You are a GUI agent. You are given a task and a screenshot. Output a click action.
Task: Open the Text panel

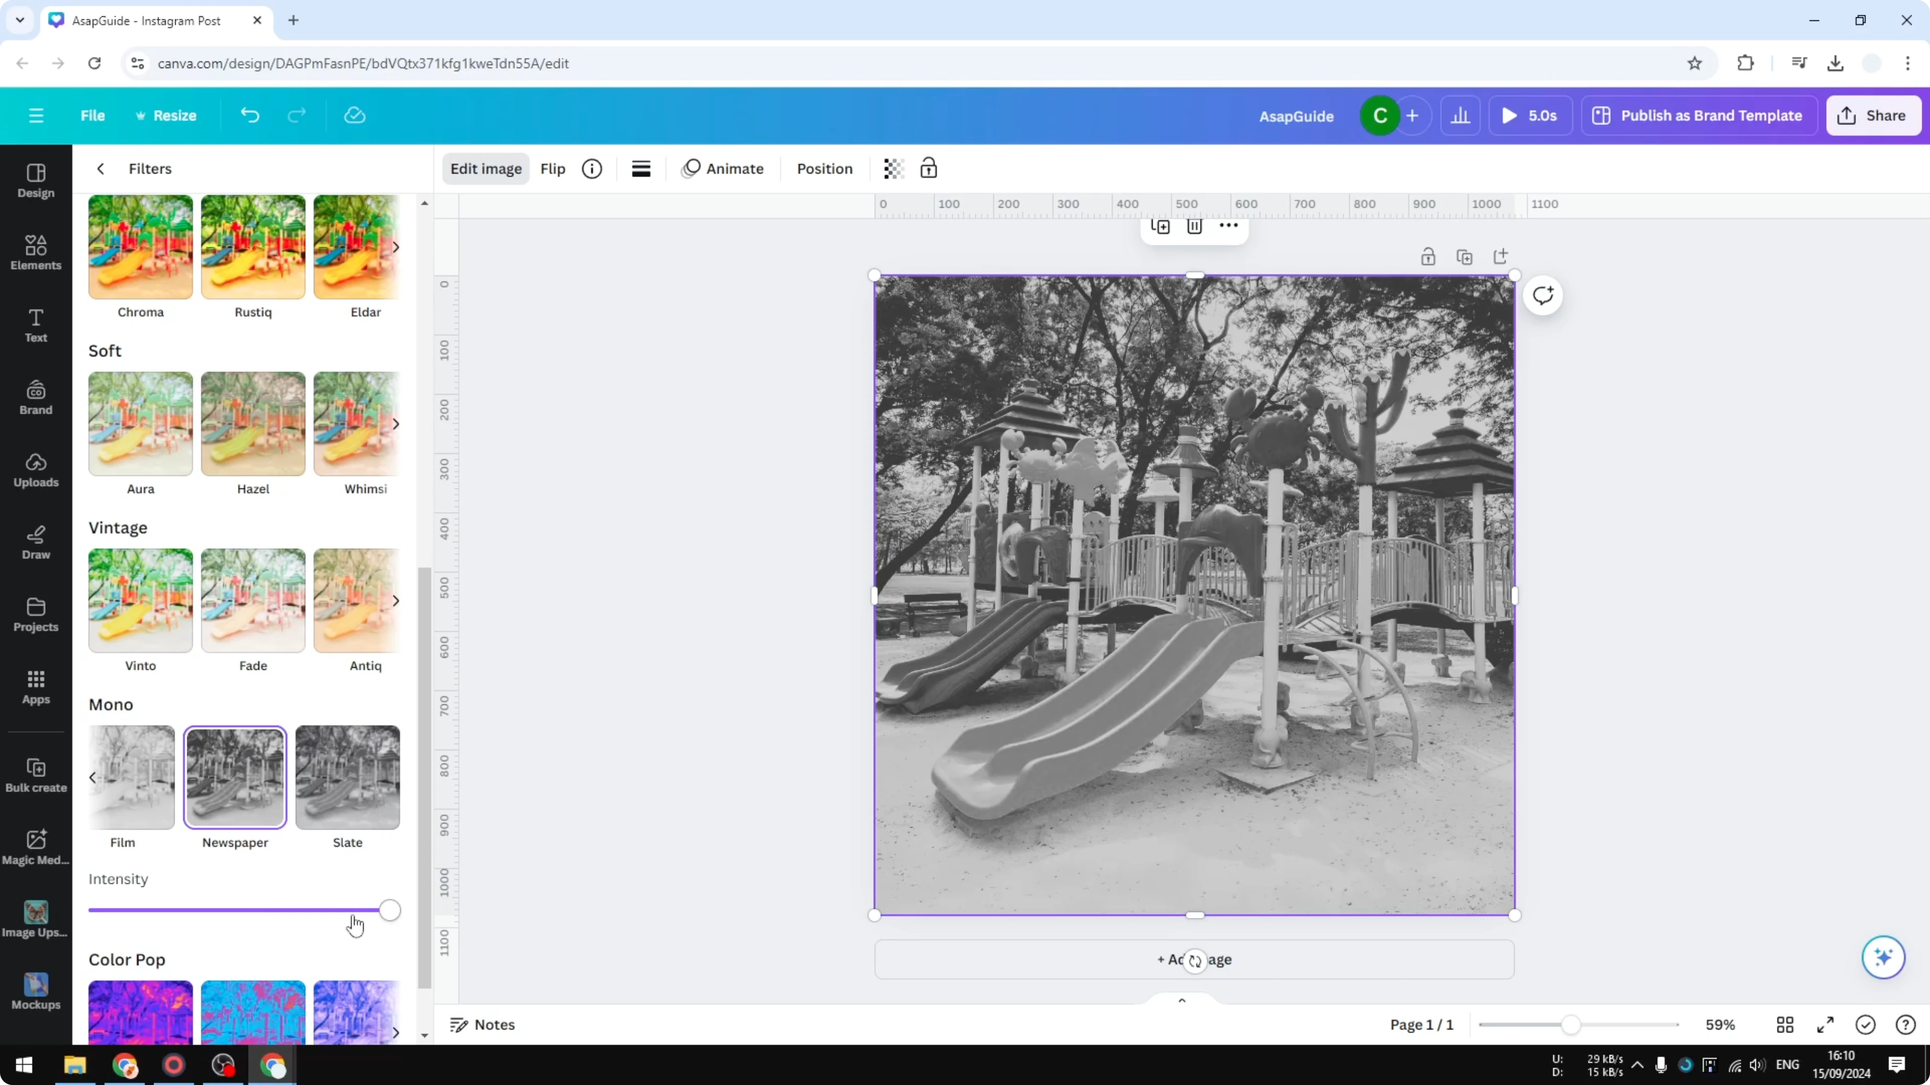[36, 325]
